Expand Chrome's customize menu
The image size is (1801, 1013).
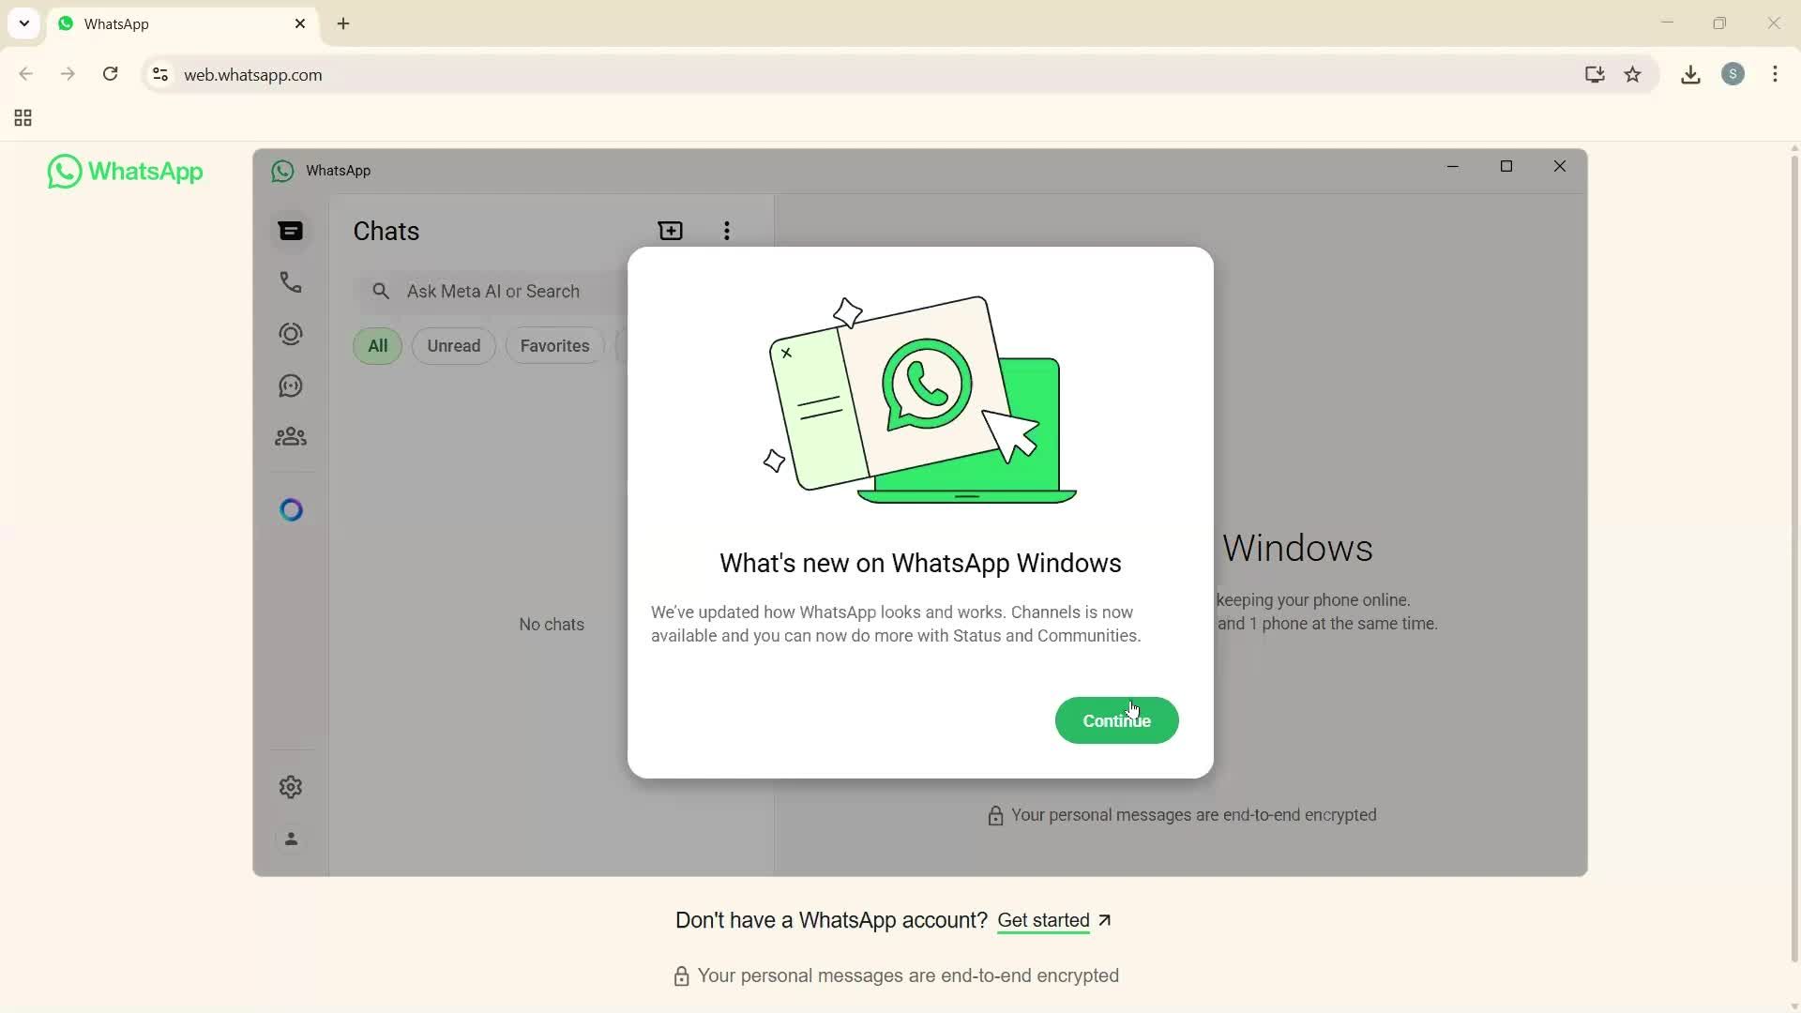click(x=1776, y=74)
